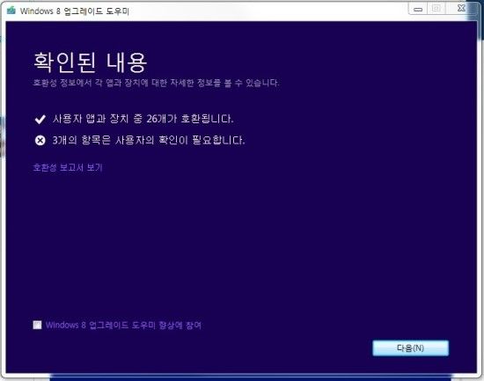Minimize the Upgrade Assistant window

coord(418,10)
